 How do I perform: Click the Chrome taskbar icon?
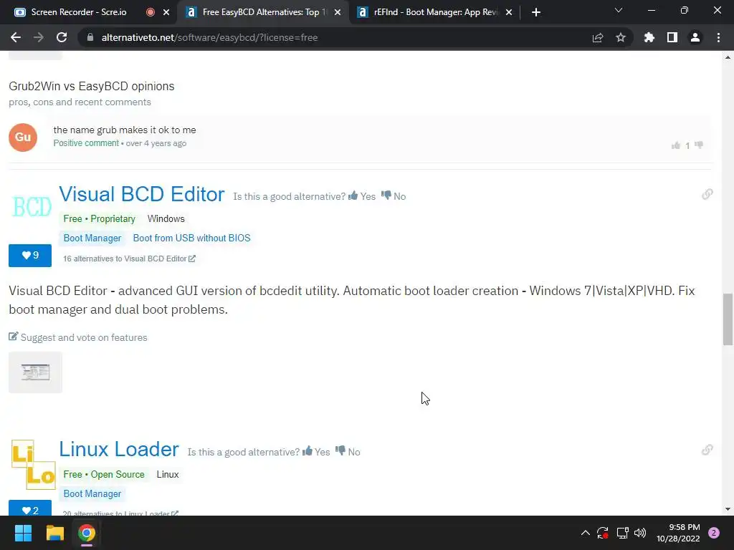click(x=87, y=533)
